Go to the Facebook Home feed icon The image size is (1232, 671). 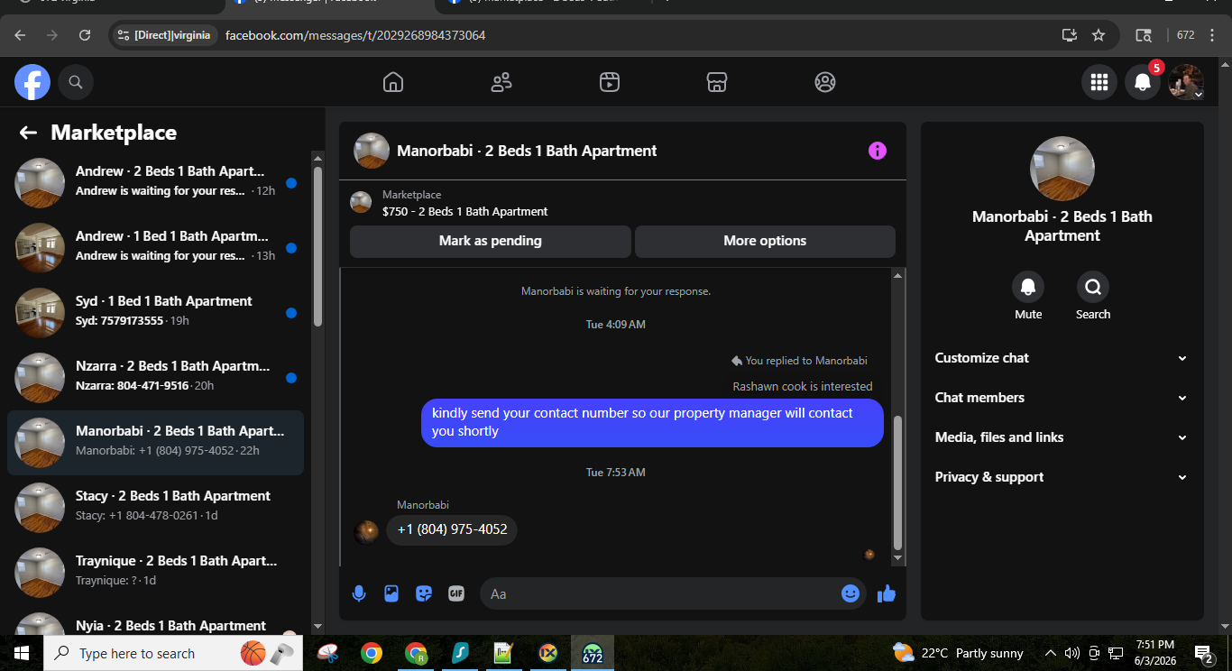(x=393, y=82)
